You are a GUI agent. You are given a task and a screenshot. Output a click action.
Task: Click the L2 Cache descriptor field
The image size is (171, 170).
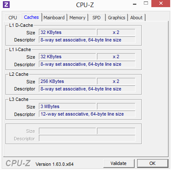pyautogui.click(x=87, y=89)
